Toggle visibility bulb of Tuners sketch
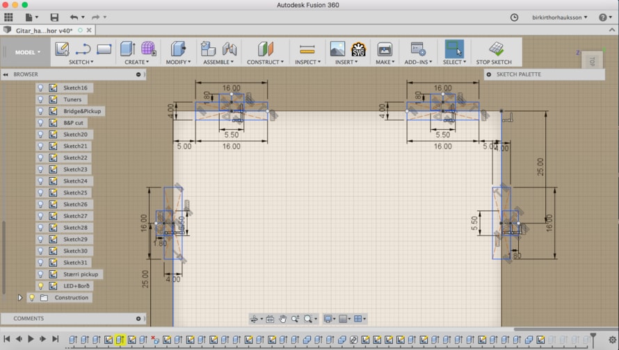Viewport: 619px width, 350px height. point(40,99)
